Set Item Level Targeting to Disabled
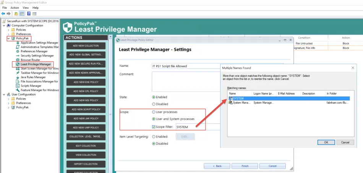The width and height of the screenshot is (363, 173). click(x=154, y=144)
